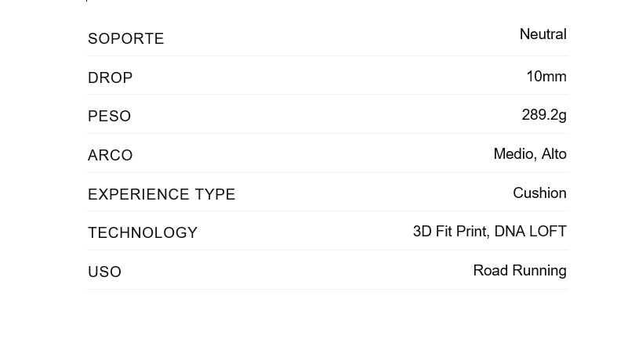The width and height of the screenshot is (617, 342).
Task: Click the USO spec label
Action: (104, 272)
